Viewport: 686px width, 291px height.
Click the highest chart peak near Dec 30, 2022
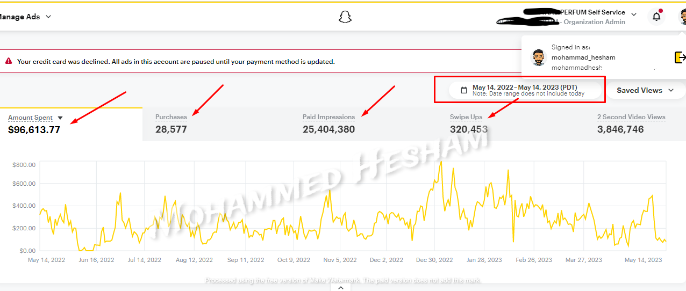click(x=441, y=162)
